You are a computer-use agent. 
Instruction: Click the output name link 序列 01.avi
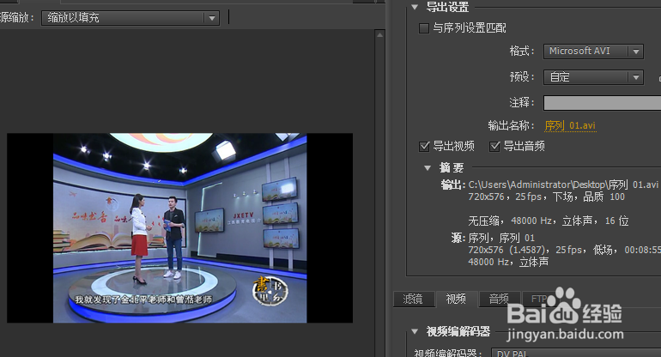coord(570,125)
